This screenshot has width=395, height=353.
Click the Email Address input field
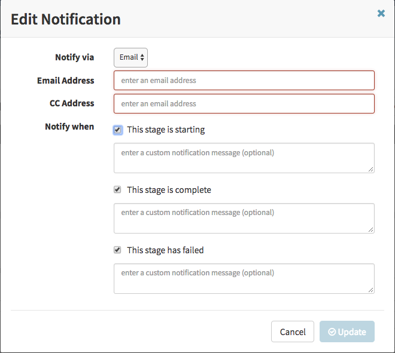(244, 81)
